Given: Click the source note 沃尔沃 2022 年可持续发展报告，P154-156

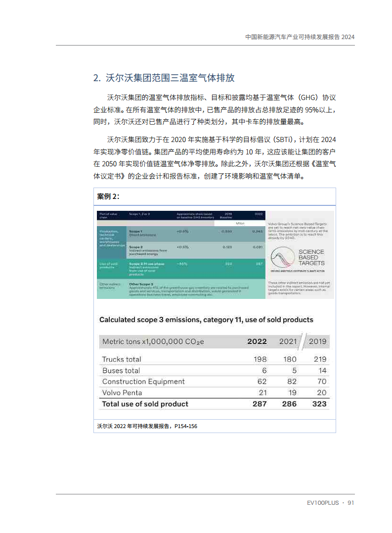Looking at the screenshot, I should [147, 426].
